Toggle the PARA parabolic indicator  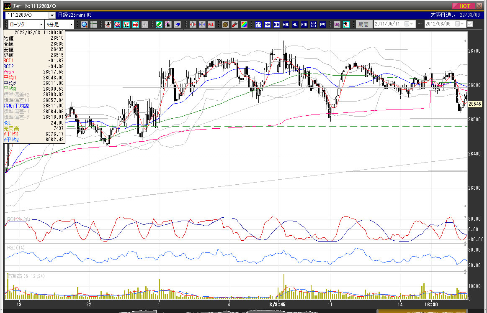pyautogui.click(x=313, y=25)
